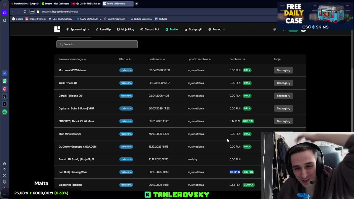Sort by Sposób zarobku column

tap(199, 59)
